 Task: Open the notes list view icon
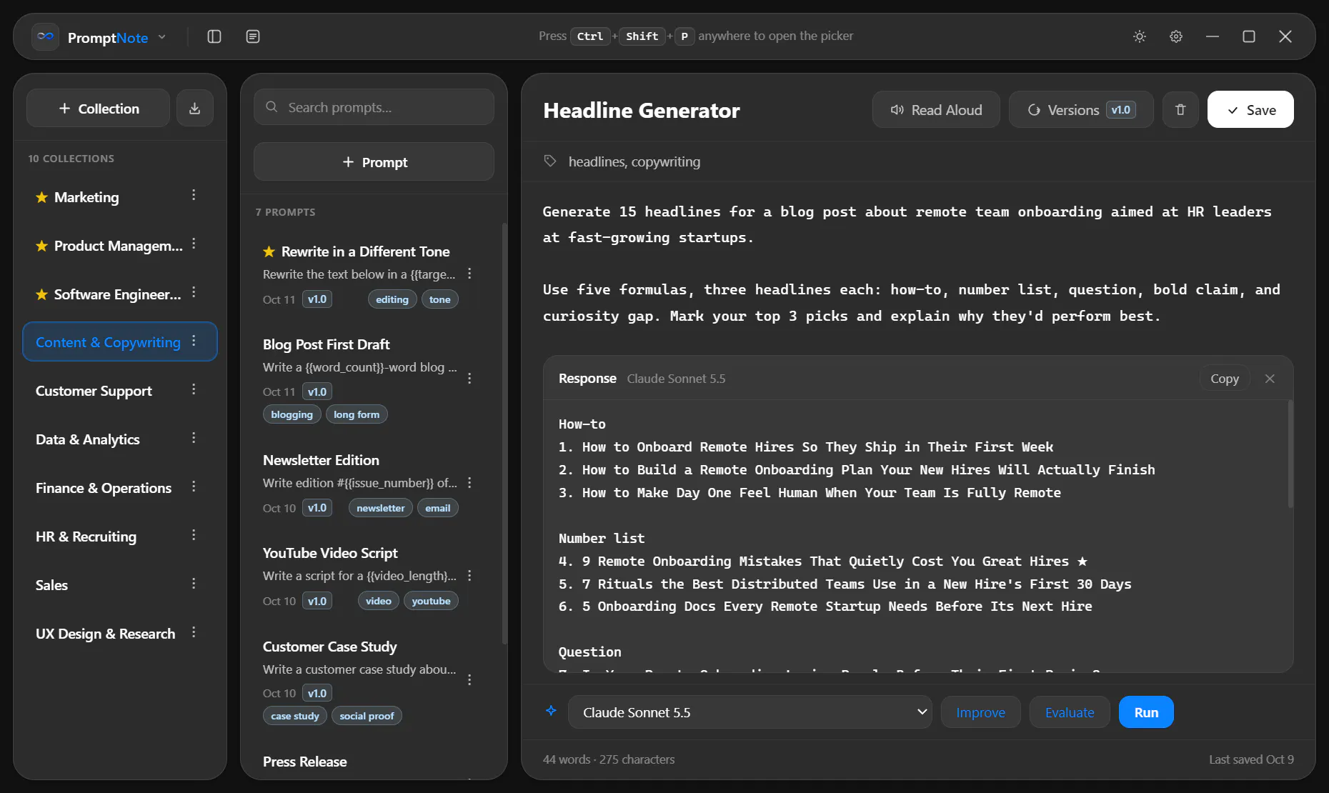(x=253, y=36)
